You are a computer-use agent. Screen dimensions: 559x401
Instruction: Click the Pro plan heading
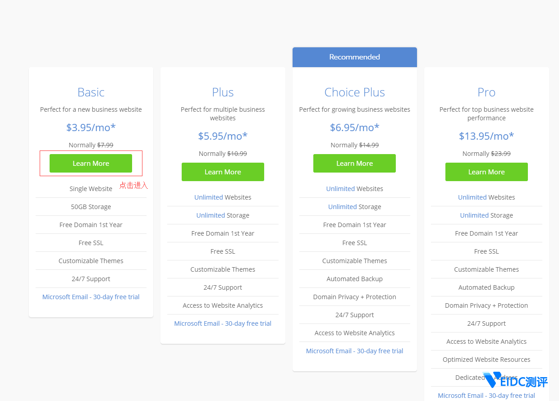click(x=486, y=92)
